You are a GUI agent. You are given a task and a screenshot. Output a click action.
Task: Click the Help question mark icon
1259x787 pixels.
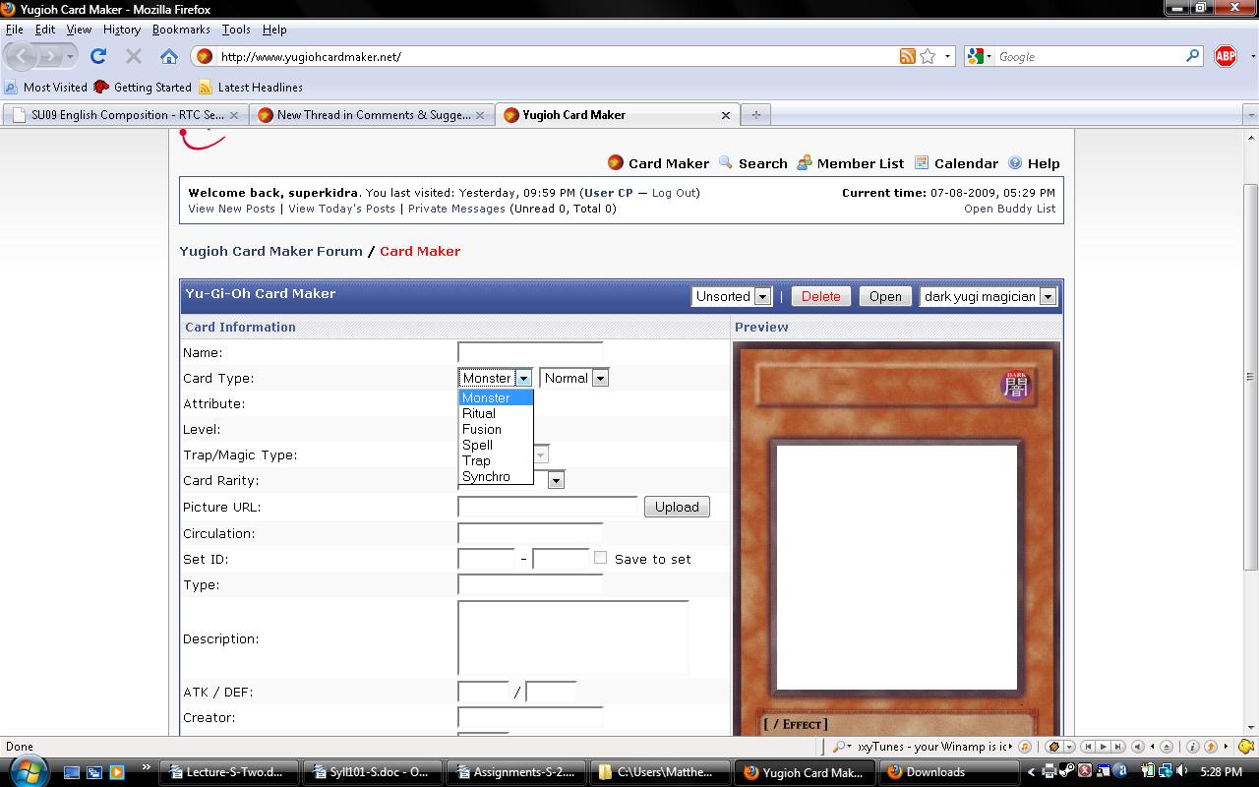click(1015, 162)
